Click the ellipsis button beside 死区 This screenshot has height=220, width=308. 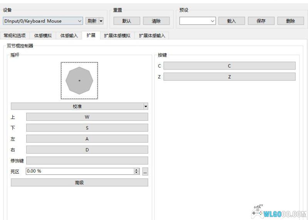tap(145, 171)
